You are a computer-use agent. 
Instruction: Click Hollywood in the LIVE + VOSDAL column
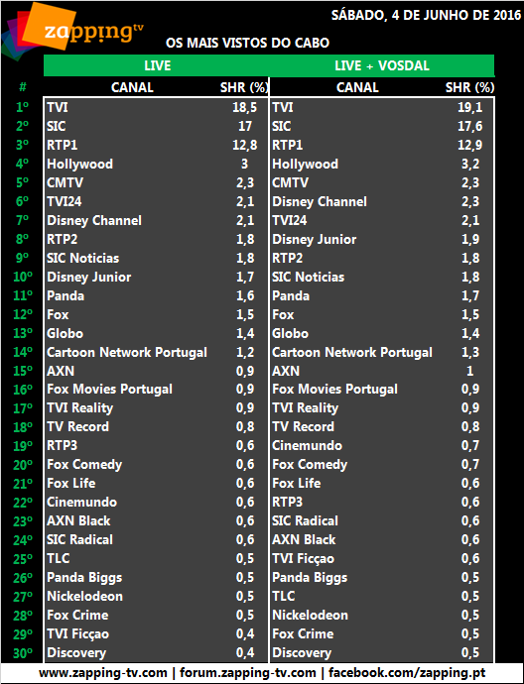click(x=305, y=164)
